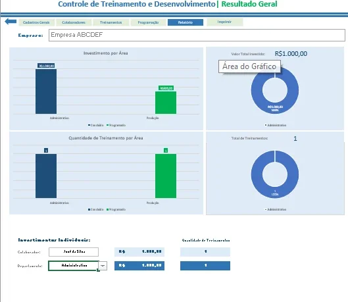Click the Programado legend swatch in quantity chart
Image resolution: width=348 pixels, height=302 pixels.
pyautogui.click(x=108, y=209)
